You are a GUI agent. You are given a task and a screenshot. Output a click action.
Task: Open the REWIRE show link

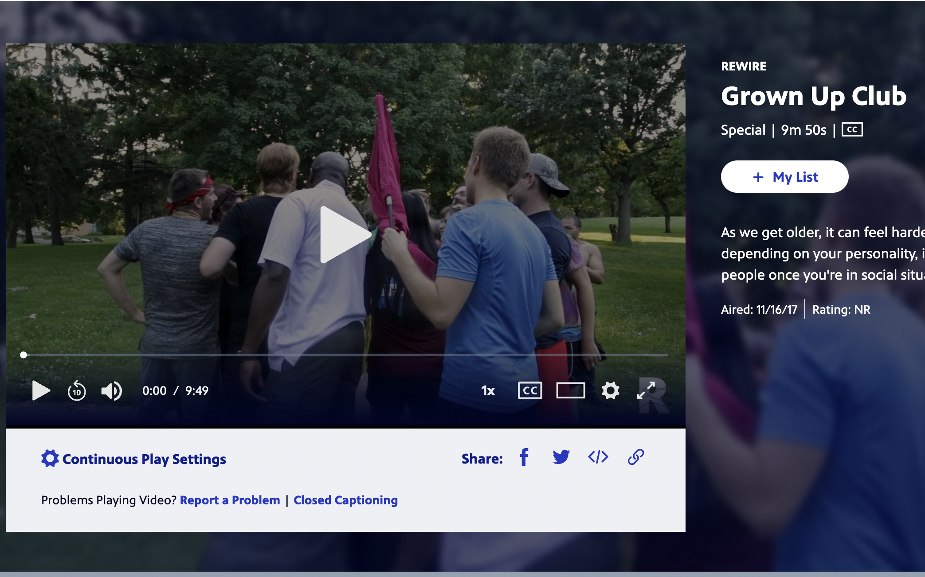743,66
